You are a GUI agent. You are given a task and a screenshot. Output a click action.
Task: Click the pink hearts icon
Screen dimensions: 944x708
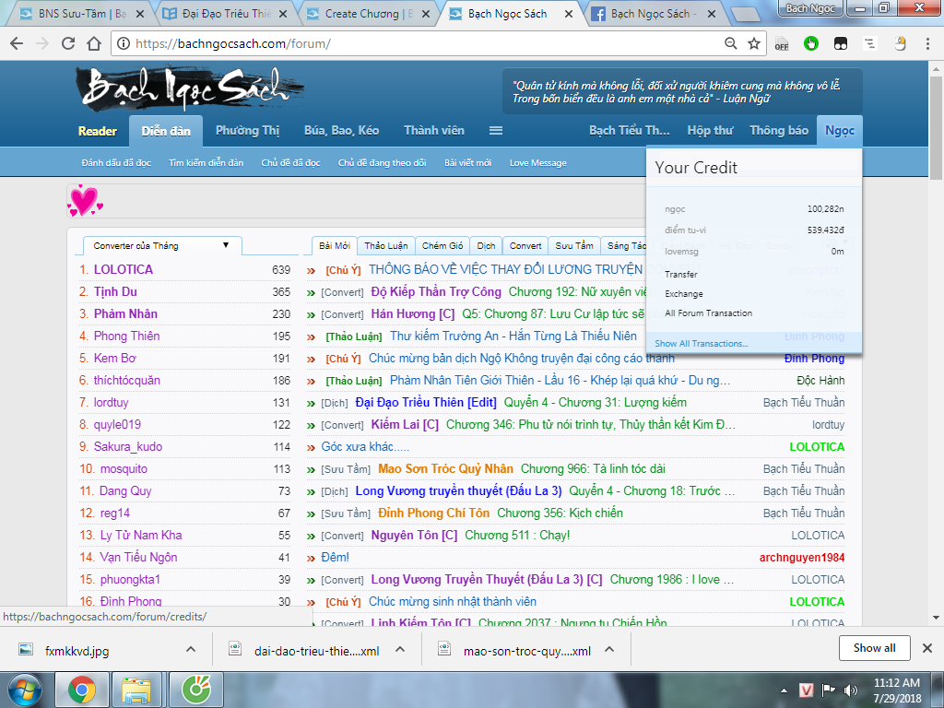tap(84, 200)
